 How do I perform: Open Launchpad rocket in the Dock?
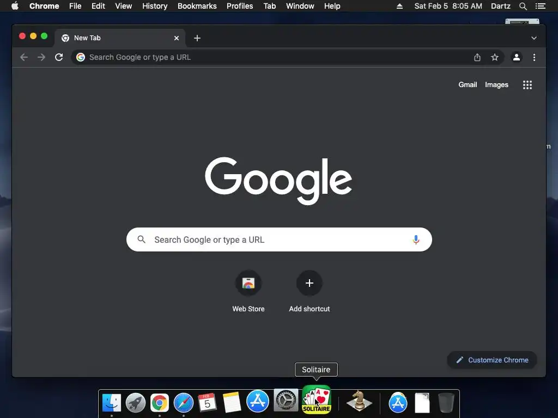[136, 403]
